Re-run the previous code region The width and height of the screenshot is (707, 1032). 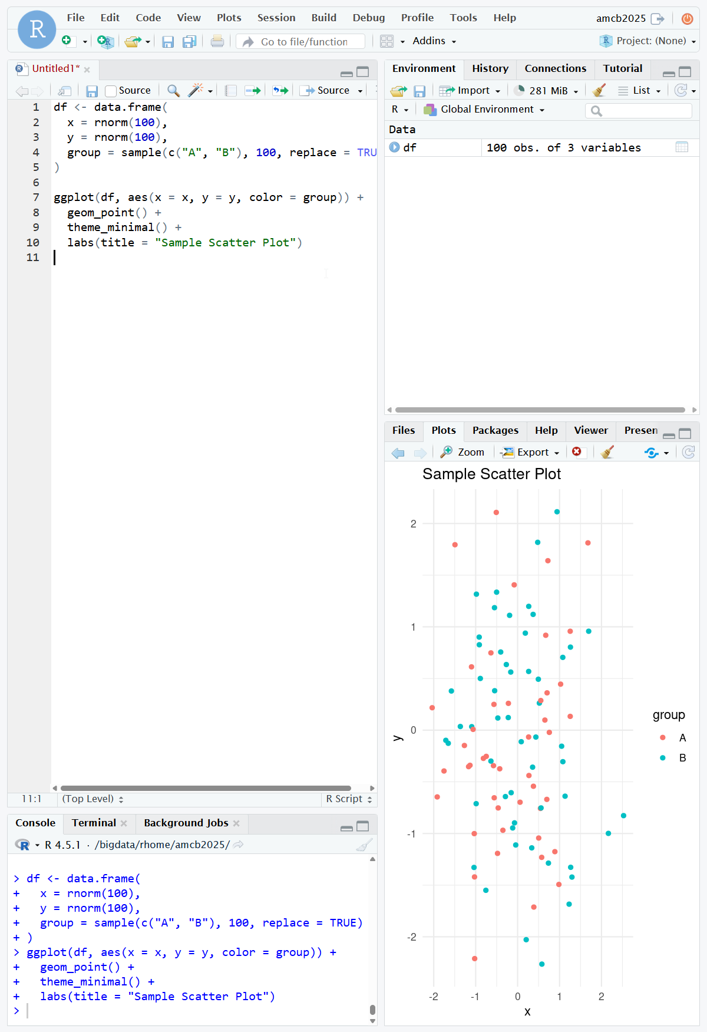(x=280, y=91)
